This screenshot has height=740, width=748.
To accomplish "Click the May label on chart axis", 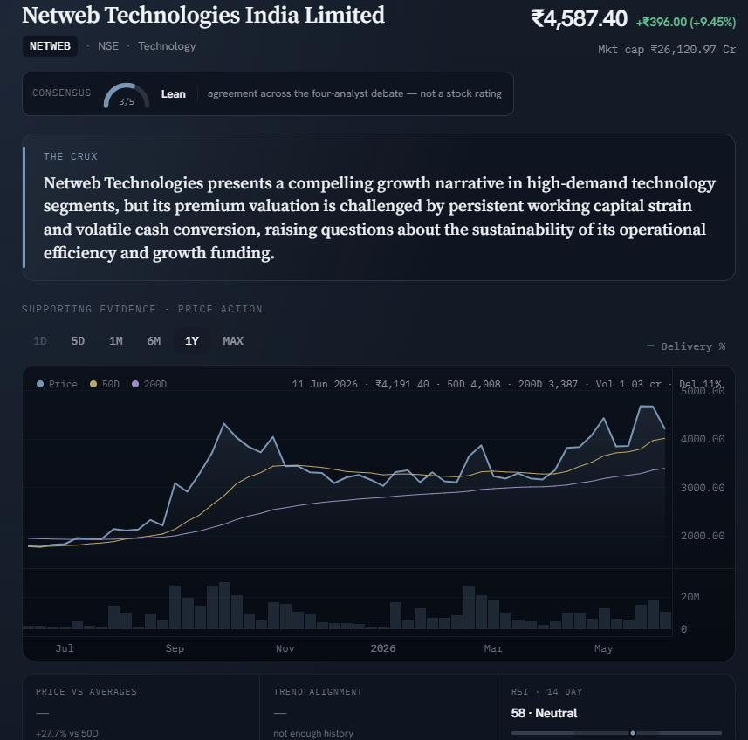I will point(603,648).
